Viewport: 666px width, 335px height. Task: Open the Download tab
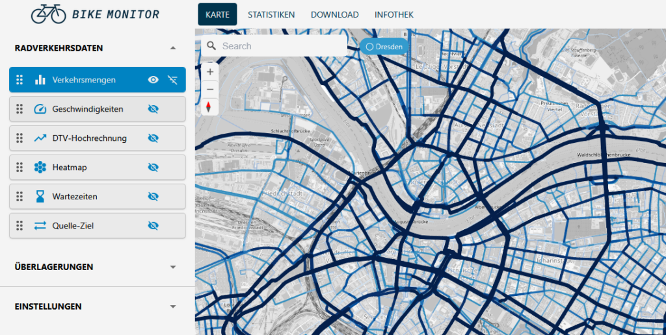coord(334,14)
